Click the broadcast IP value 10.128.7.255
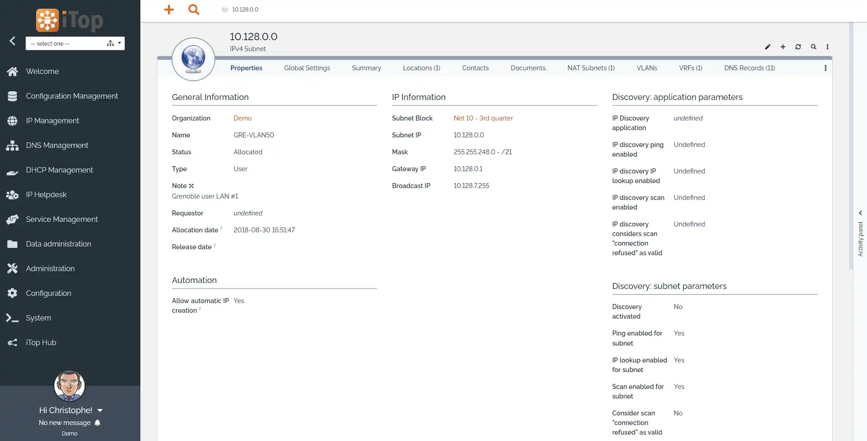This screenshot has width=867, height=441. coord(471,186)
